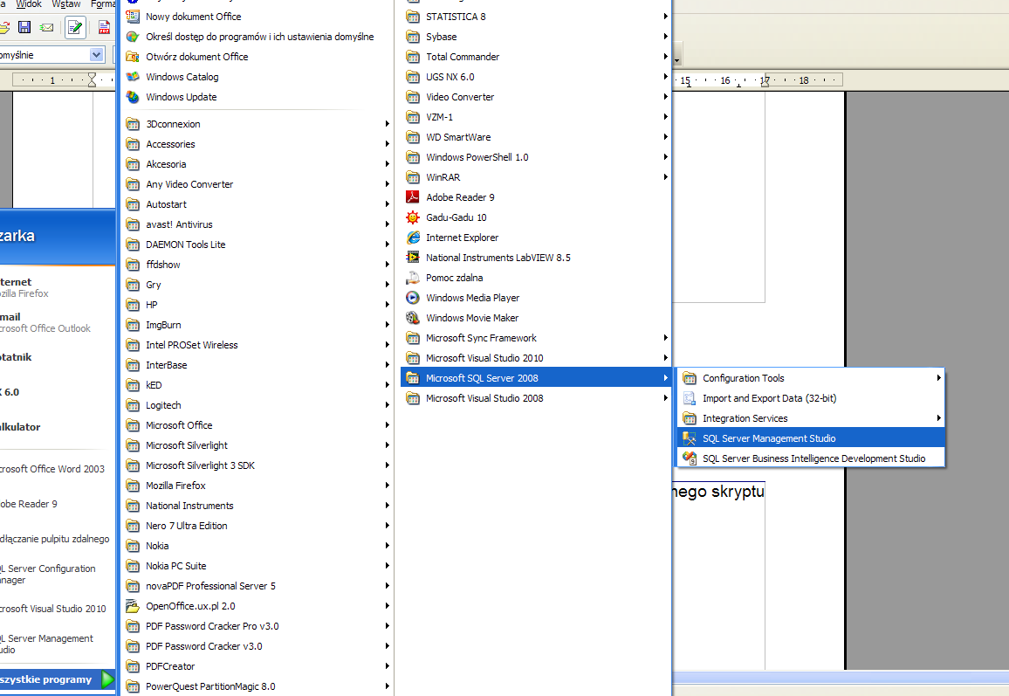Open the WD SmartWare folder

tap(535, 137)
